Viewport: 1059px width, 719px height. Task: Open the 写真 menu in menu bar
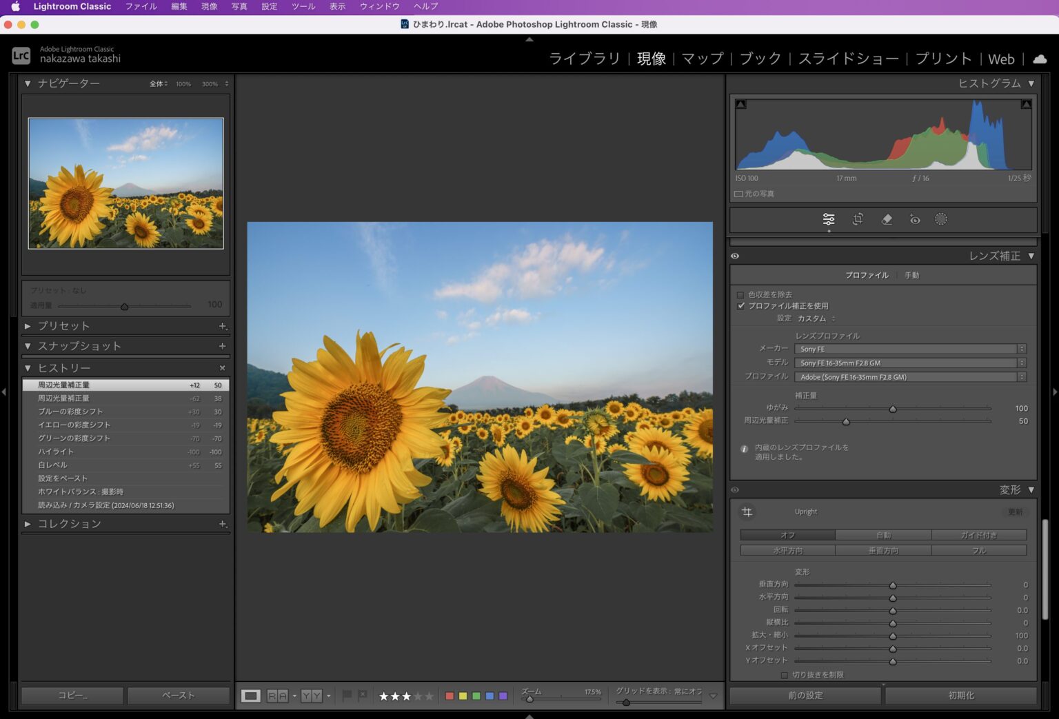click(239, 6)
